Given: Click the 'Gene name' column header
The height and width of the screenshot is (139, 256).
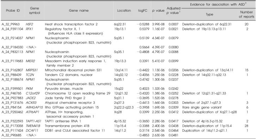Looking at the screenshot, I should pos(79,11).
